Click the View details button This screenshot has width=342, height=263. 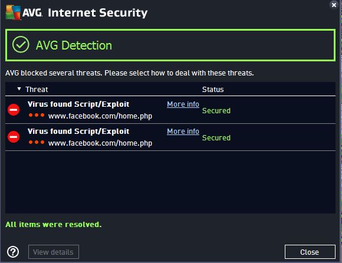[54, 252]
